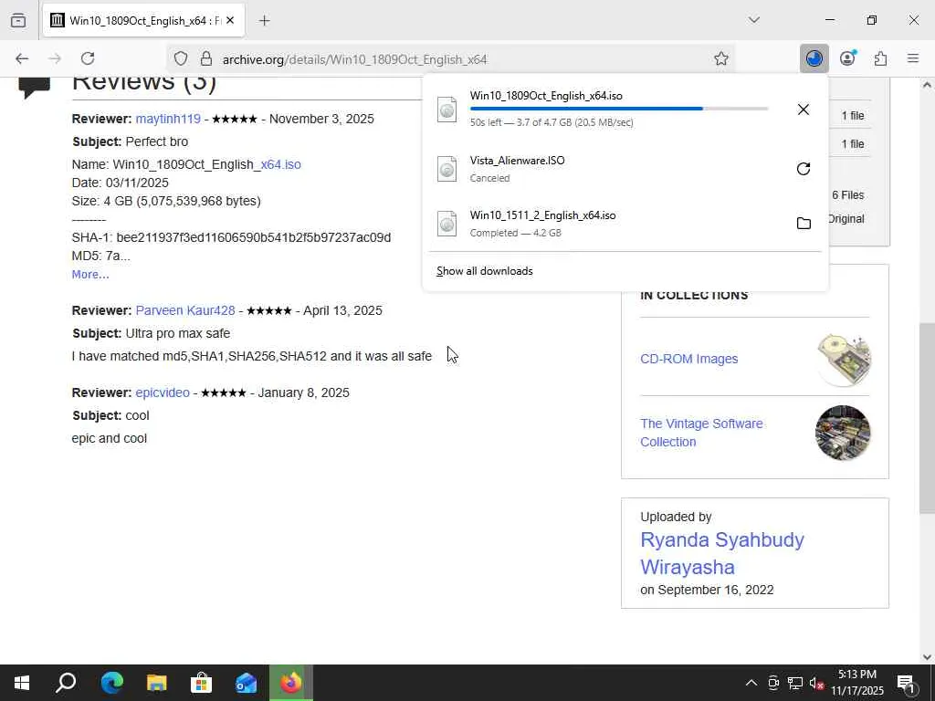Open the Windows Start menu

tap(22, 683)
